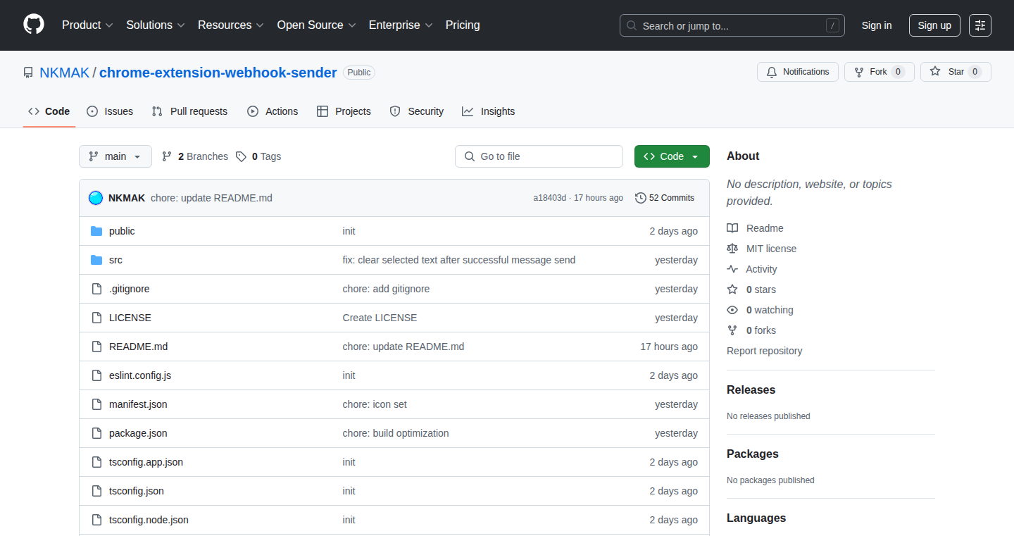This screenshot has width=1014, height=536.
Task: Open commit message 'chore: add gitignore'
Action: 386,289
